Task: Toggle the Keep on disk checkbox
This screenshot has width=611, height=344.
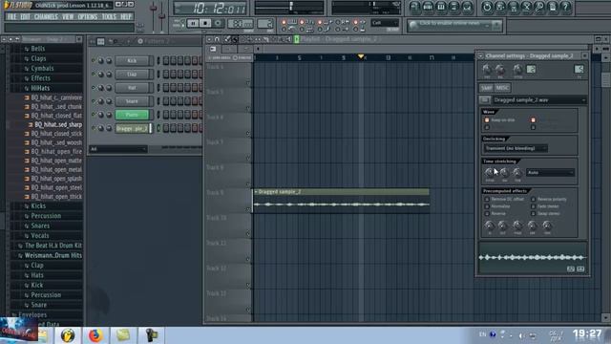Action: tap(487, 120)
